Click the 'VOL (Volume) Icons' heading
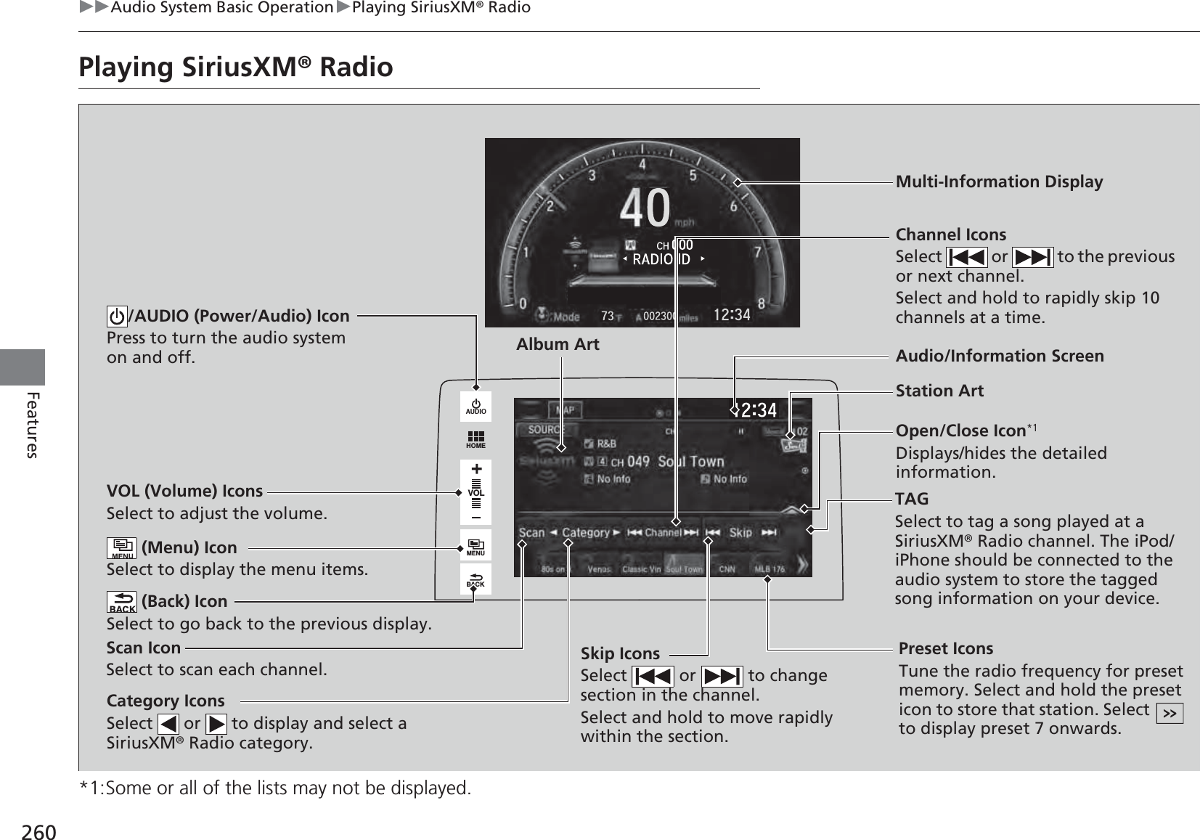 (184, 491)
